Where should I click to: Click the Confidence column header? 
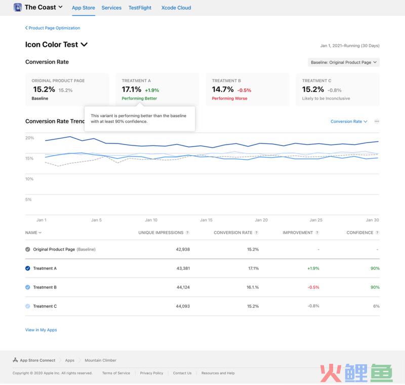tap(360, 232)
